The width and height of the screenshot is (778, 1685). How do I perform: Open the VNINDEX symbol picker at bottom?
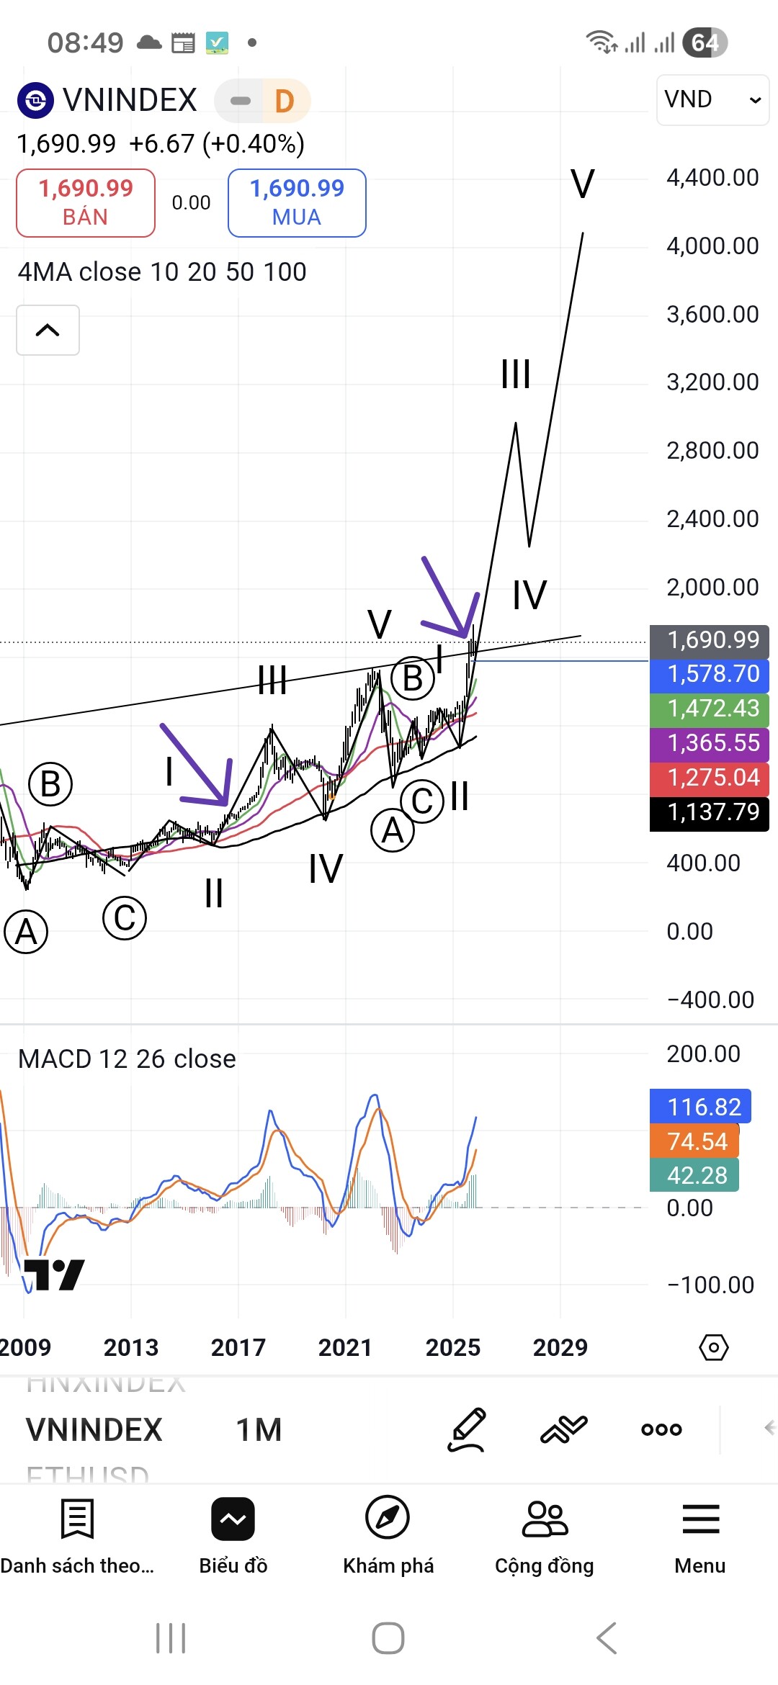pyautogui.click(x=94, y=1430)
